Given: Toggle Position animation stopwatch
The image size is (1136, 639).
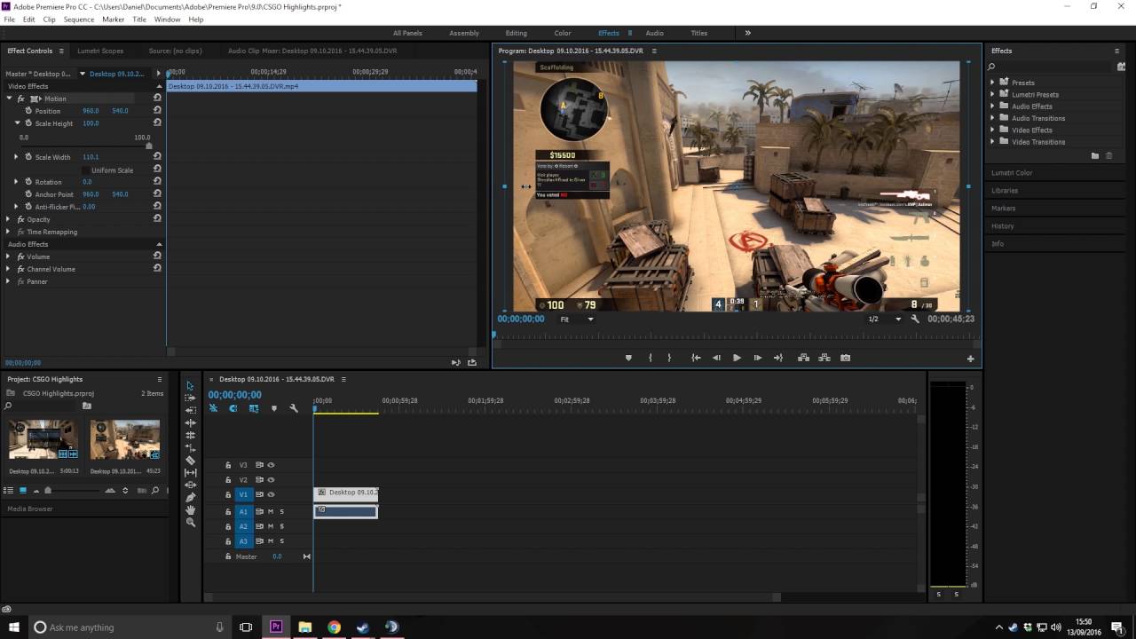Looking at the screenshot, I should pos(28,110).
